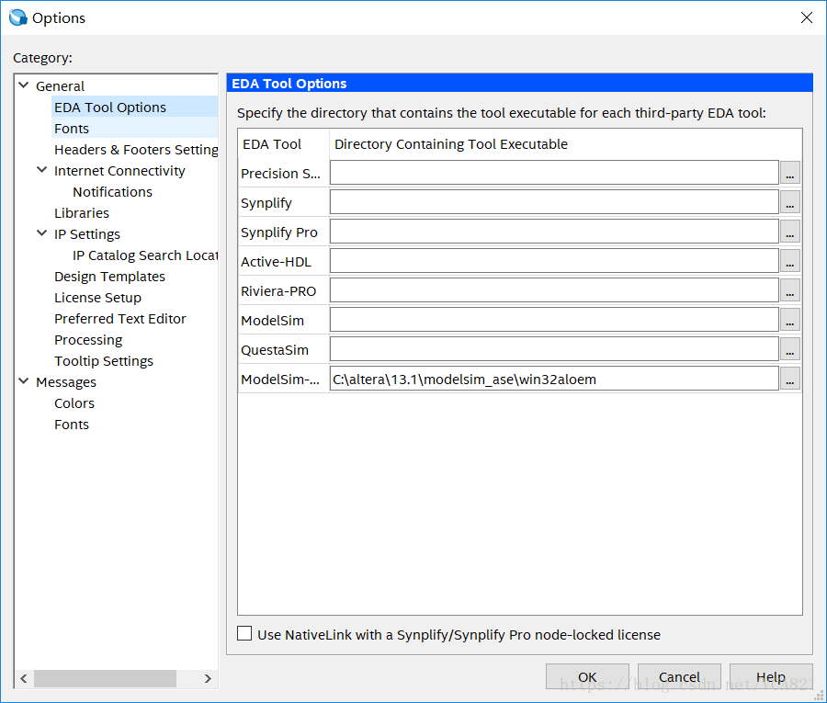
Task: Click Riviera-PRO directory field
Action: pos(554,291)
